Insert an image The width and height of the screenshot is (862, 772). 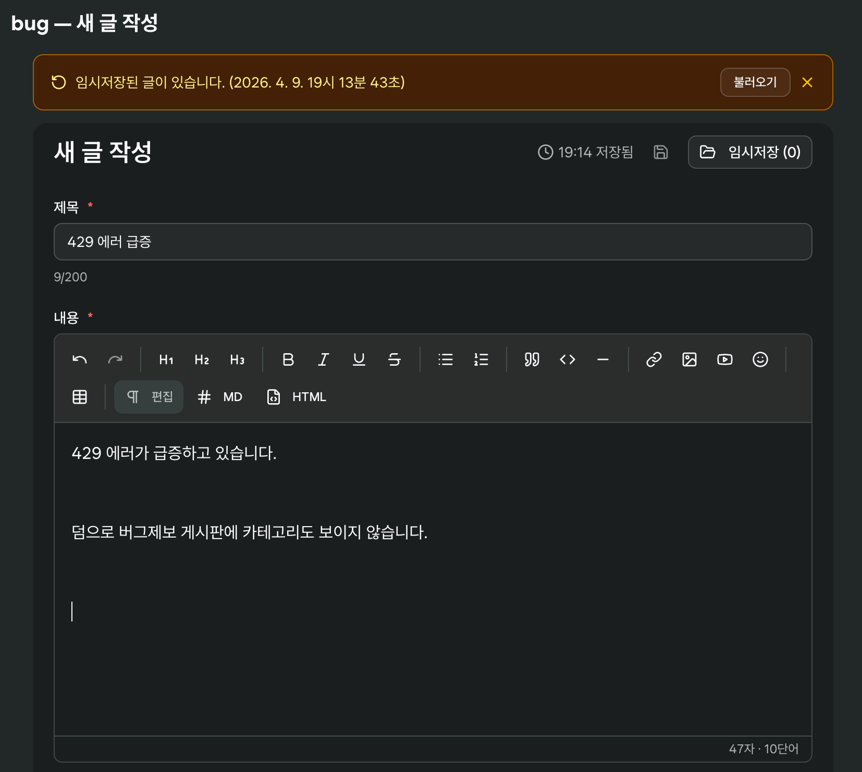689,359
